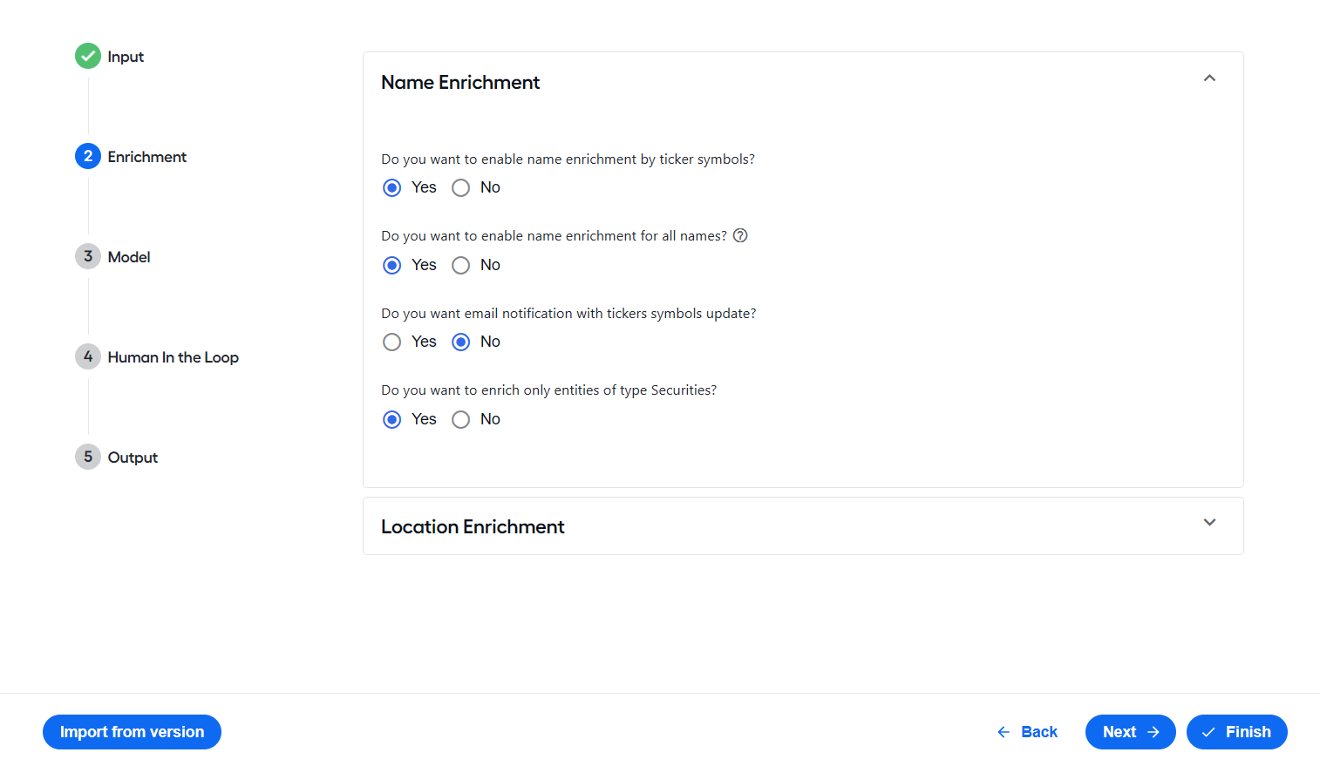Choose No for enrichment for all names
This screenshot has height=766, width=1320.
[461, 265]
